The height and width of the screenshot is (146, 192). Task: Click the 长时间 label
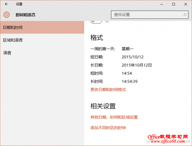pos(97,82)
